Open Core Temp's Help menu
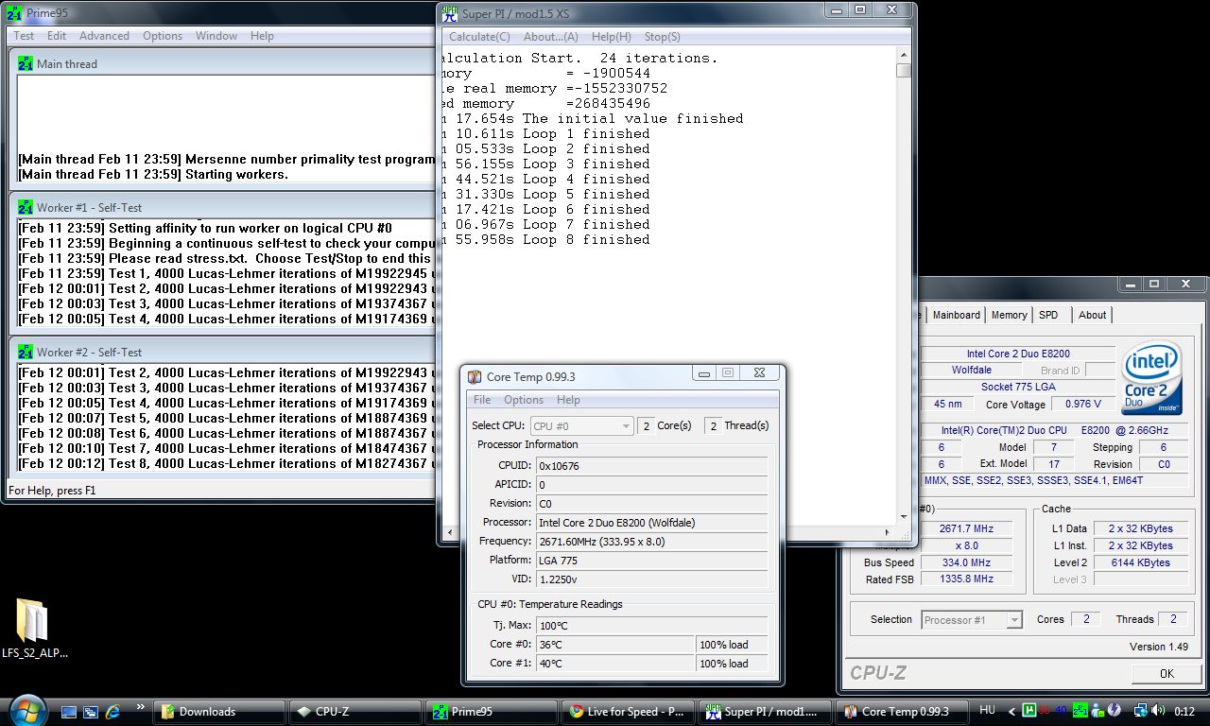The image size is (1210, 726). pos(568,400)
